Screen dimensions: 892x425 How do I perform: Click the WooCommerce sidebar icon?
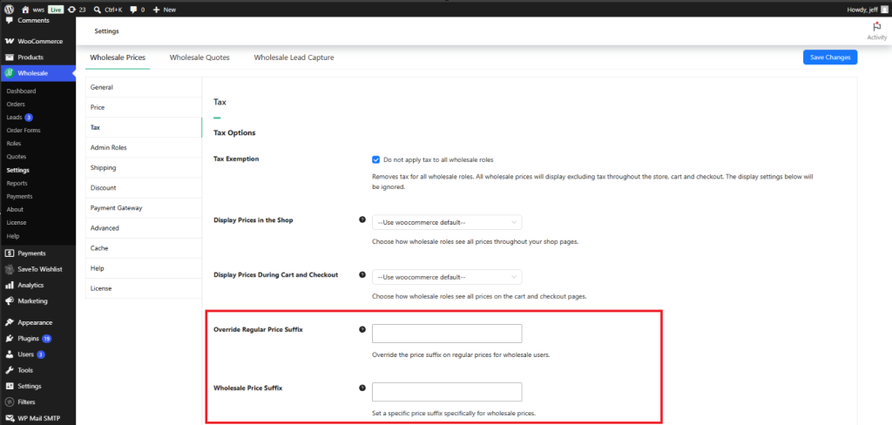[9, 42]
